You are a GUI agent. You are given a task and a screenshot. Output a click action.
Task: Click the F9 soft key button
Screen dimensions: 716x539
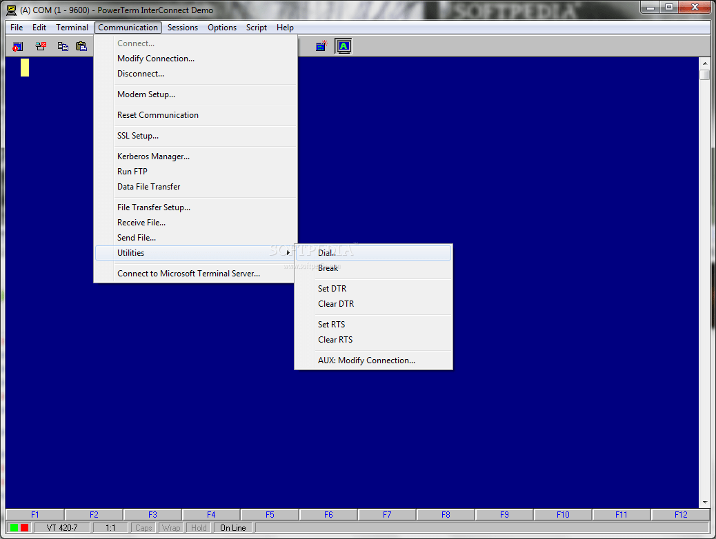pos(504,515)
